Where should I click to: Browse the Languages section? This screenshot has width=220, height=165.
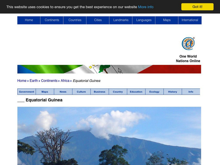144,20
